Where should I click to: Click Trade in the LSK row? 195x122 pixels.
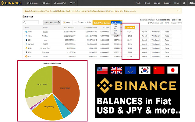pyautogui.click(x=167, y=40)
